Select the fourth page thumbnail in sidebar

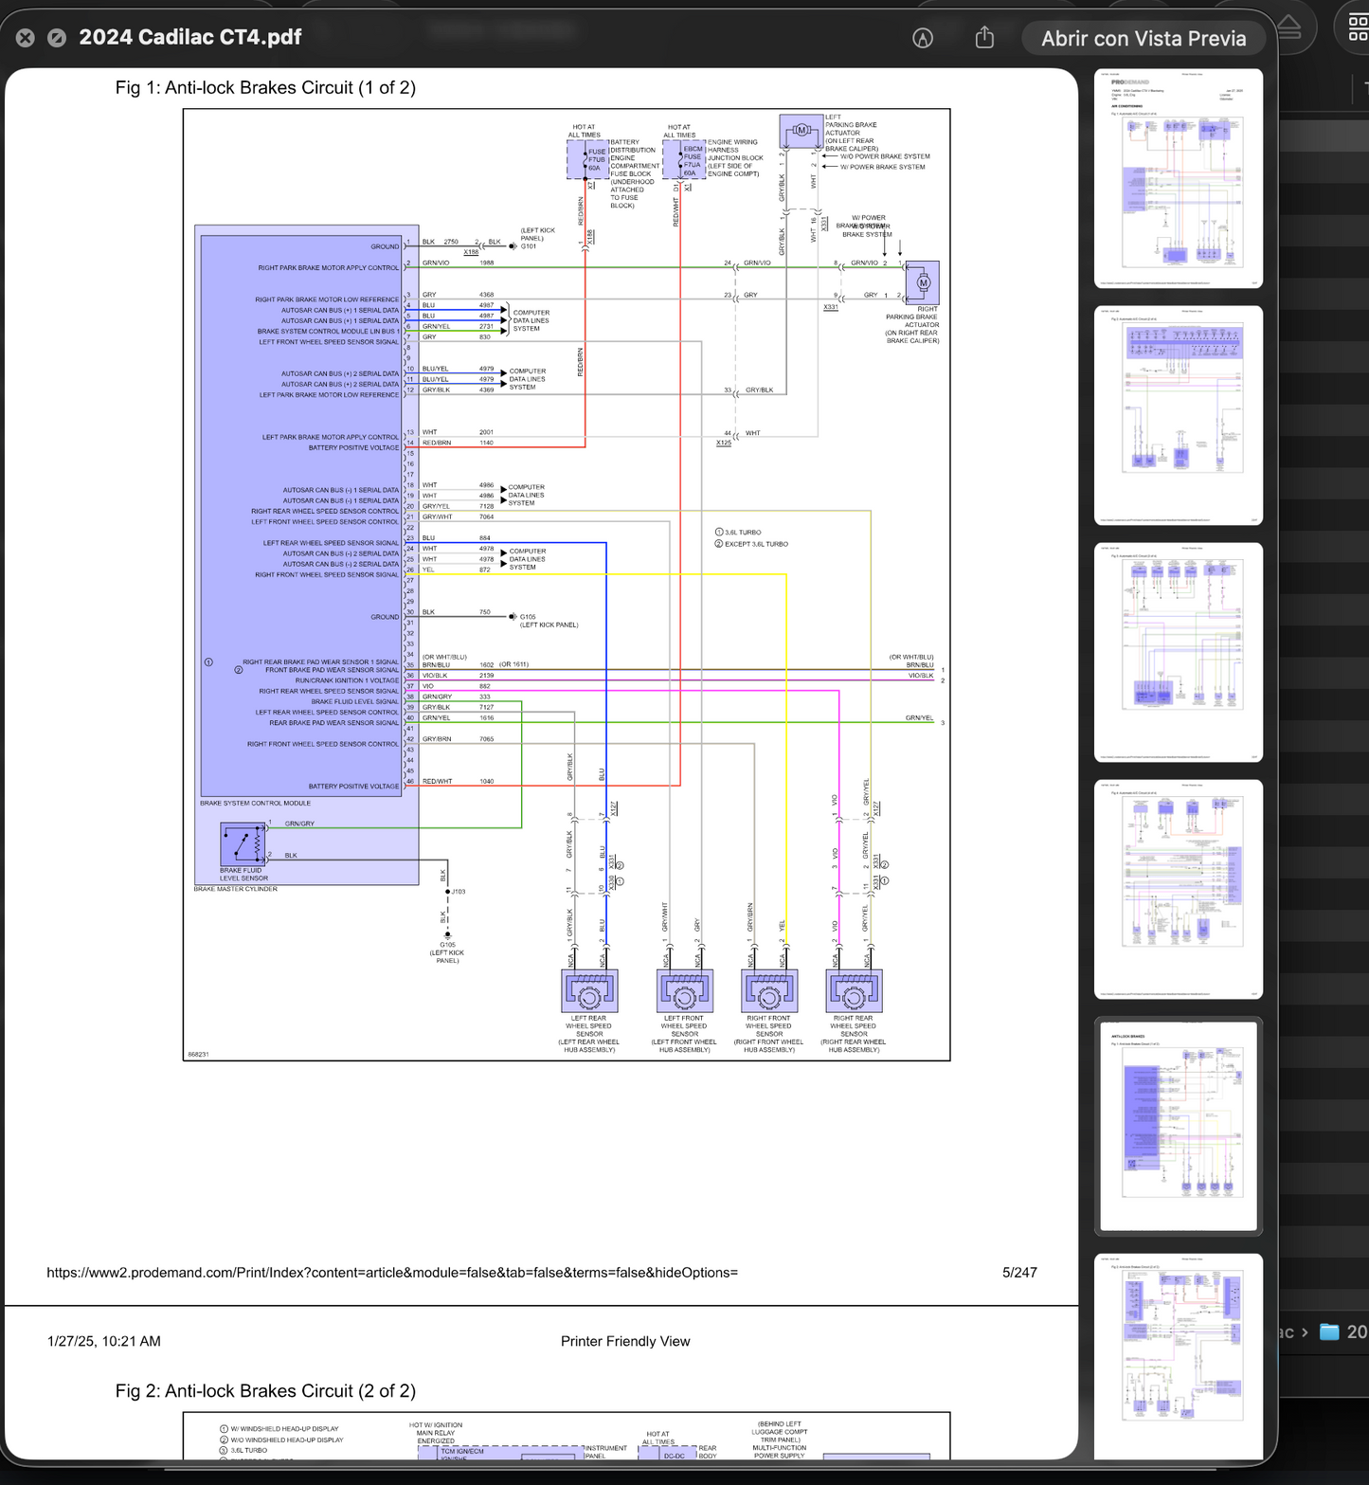[1178, 889]
